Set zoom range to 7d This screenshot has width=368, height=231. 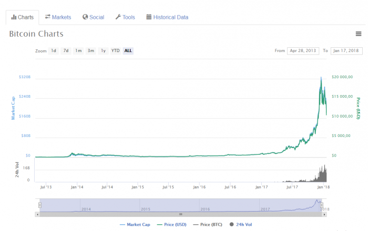coord(66,50)
